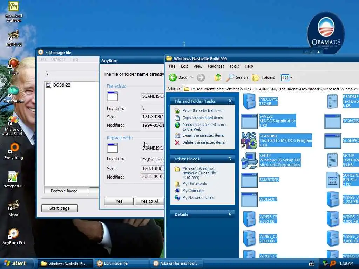
Task: Select the WB16OFF file
Action: coord(259,199)
